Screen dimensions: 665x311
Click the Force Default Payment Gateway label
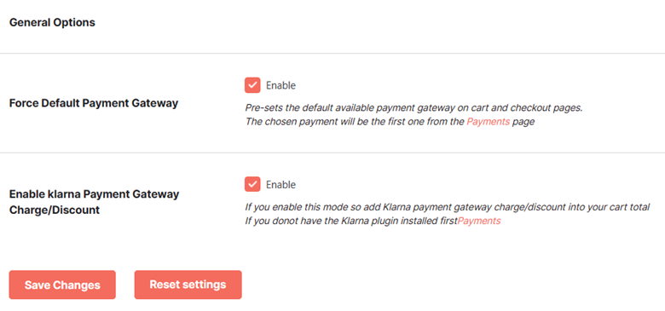pos(93,103)
